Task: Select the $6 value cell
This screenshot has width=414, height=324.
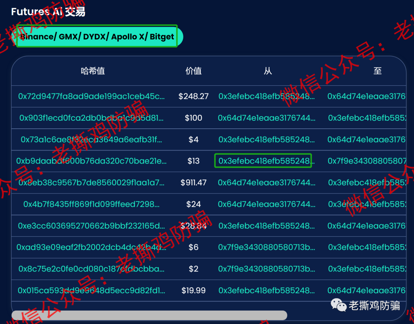Action: coord(194,247)
